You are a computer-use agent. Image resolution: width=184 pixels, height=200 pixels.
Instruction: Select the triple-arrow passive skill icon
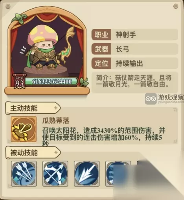(24, 174)
